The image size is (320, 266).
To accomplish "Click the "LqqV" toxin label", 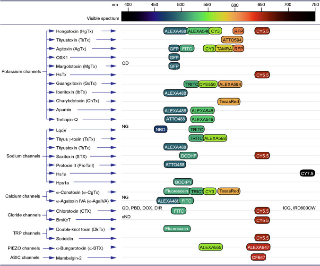I will point(61,130).
